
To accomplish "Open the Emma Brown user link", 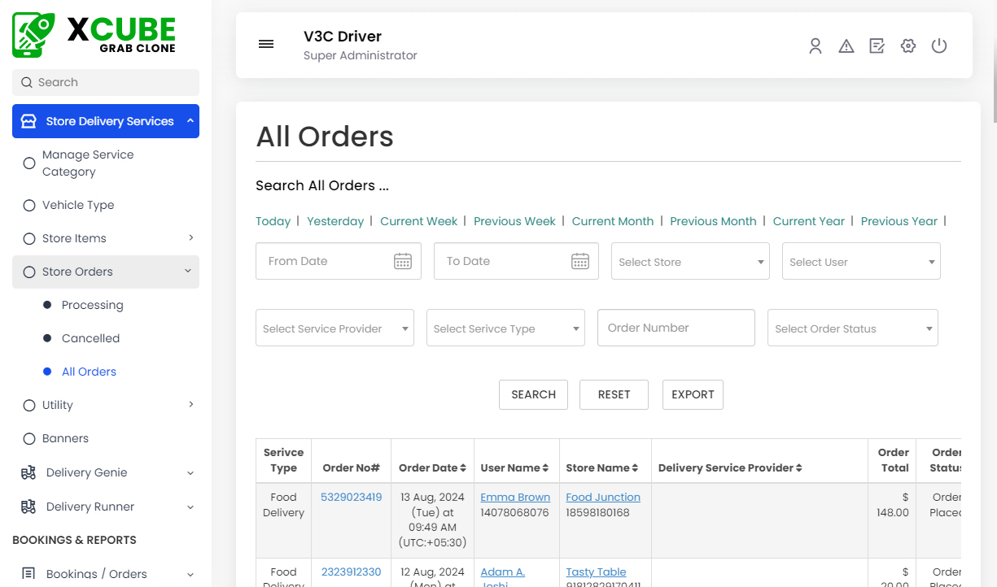I will pos(515,497).
